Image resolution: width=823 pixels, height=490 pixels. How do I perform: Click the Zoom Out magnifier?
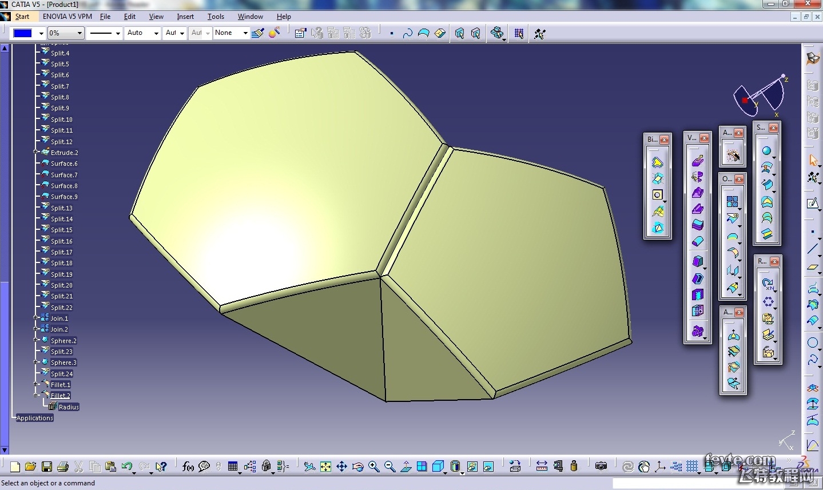point(389,467)
